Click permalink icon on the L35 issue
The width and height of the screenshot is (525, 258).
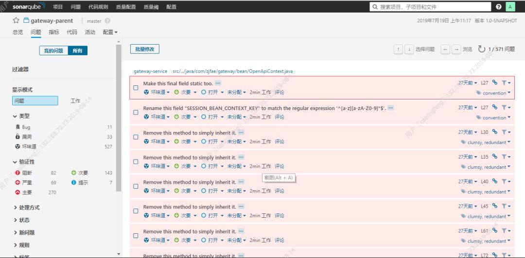[495, 157]
